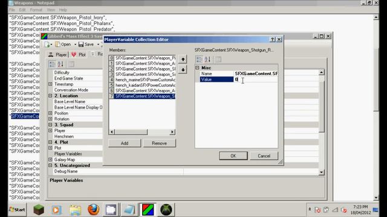Select member 5 hench_kaidanSFXPowerCustomAc
The width and height of the screenshot is (387, 217).
[x=142, y=85]
